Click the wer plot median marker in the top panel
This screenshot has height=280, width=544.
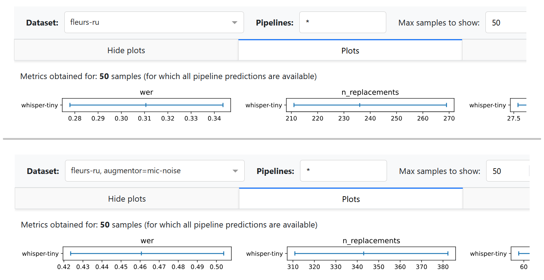[x=146, y=105]
